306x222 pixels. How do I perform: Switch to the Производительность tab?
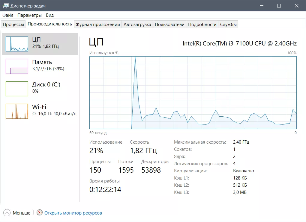(50, 24)
